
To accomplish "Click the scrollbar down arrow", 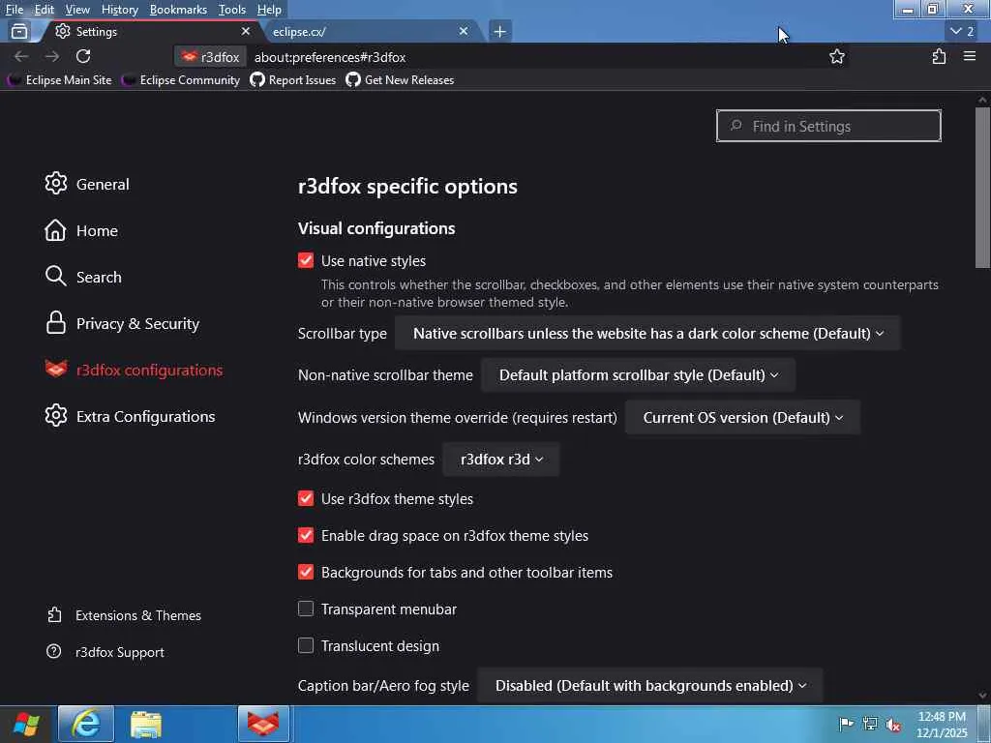I will (982, 695).
